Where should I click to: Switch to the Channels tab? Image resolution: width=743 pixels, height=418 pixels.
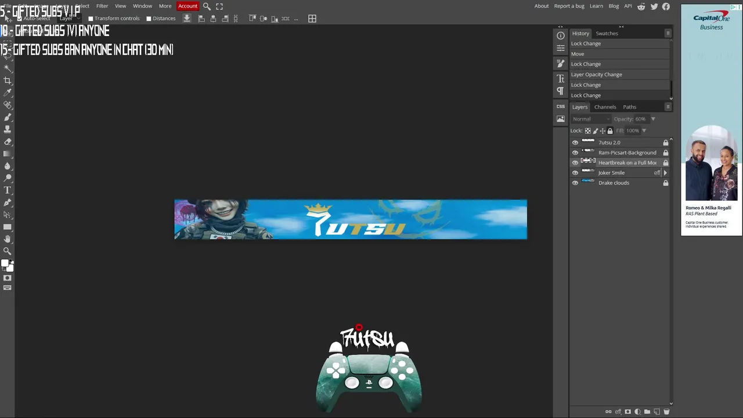[605, 107]
